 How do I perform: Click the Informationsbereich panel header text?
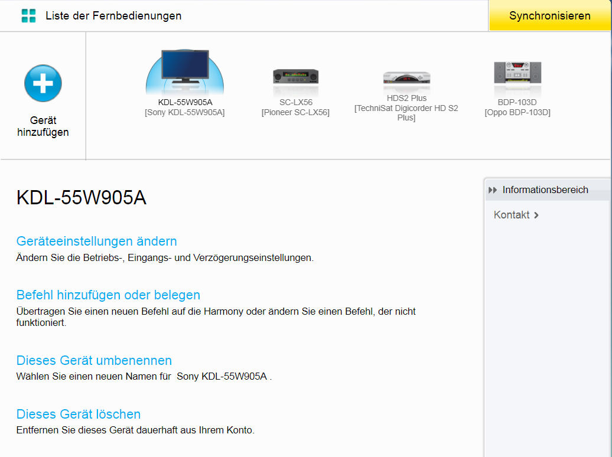click(545, 190)
